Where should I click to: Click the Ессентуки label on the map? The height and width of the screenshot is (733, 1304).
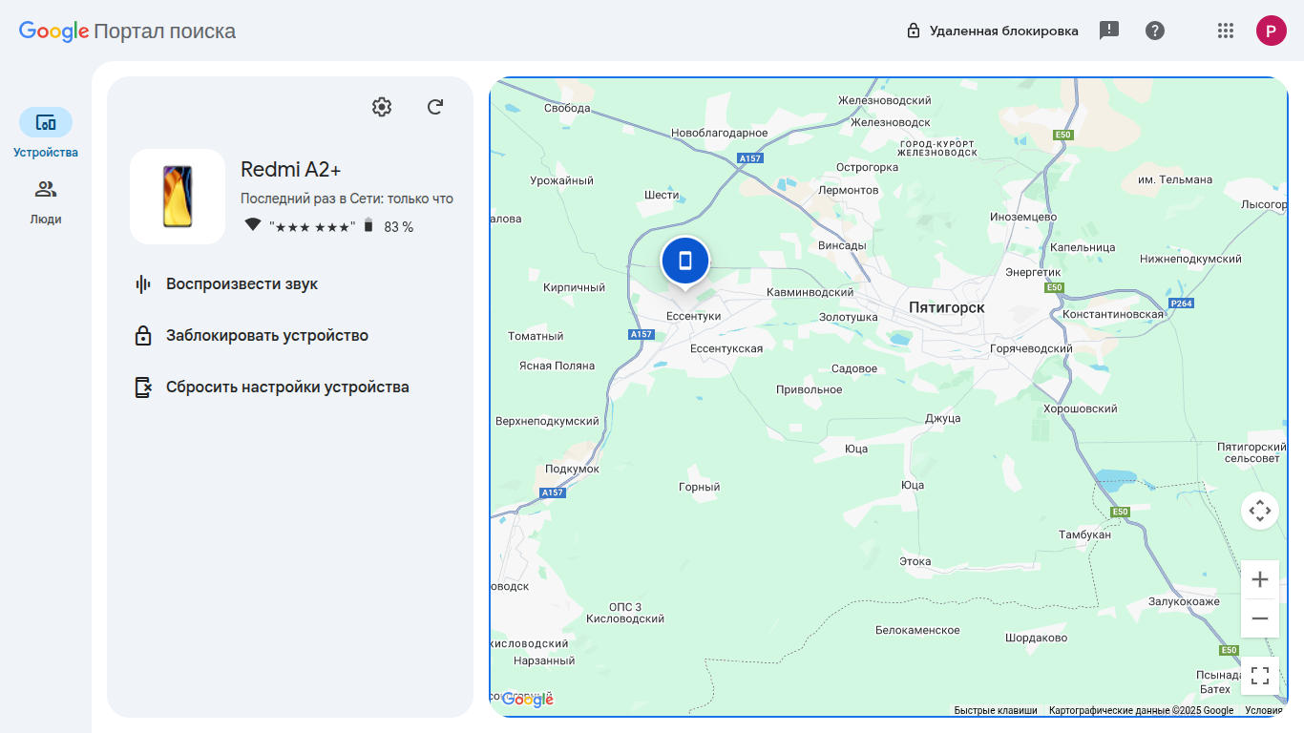pyautogui.click(x=693, y=316)
